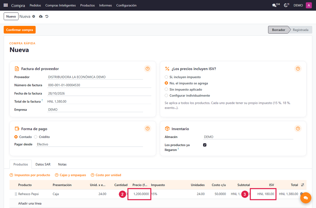Click Costo c/u value 50.0000
Image resolution: width=316 pixels, height=208 pixels.
click(220, 194)
